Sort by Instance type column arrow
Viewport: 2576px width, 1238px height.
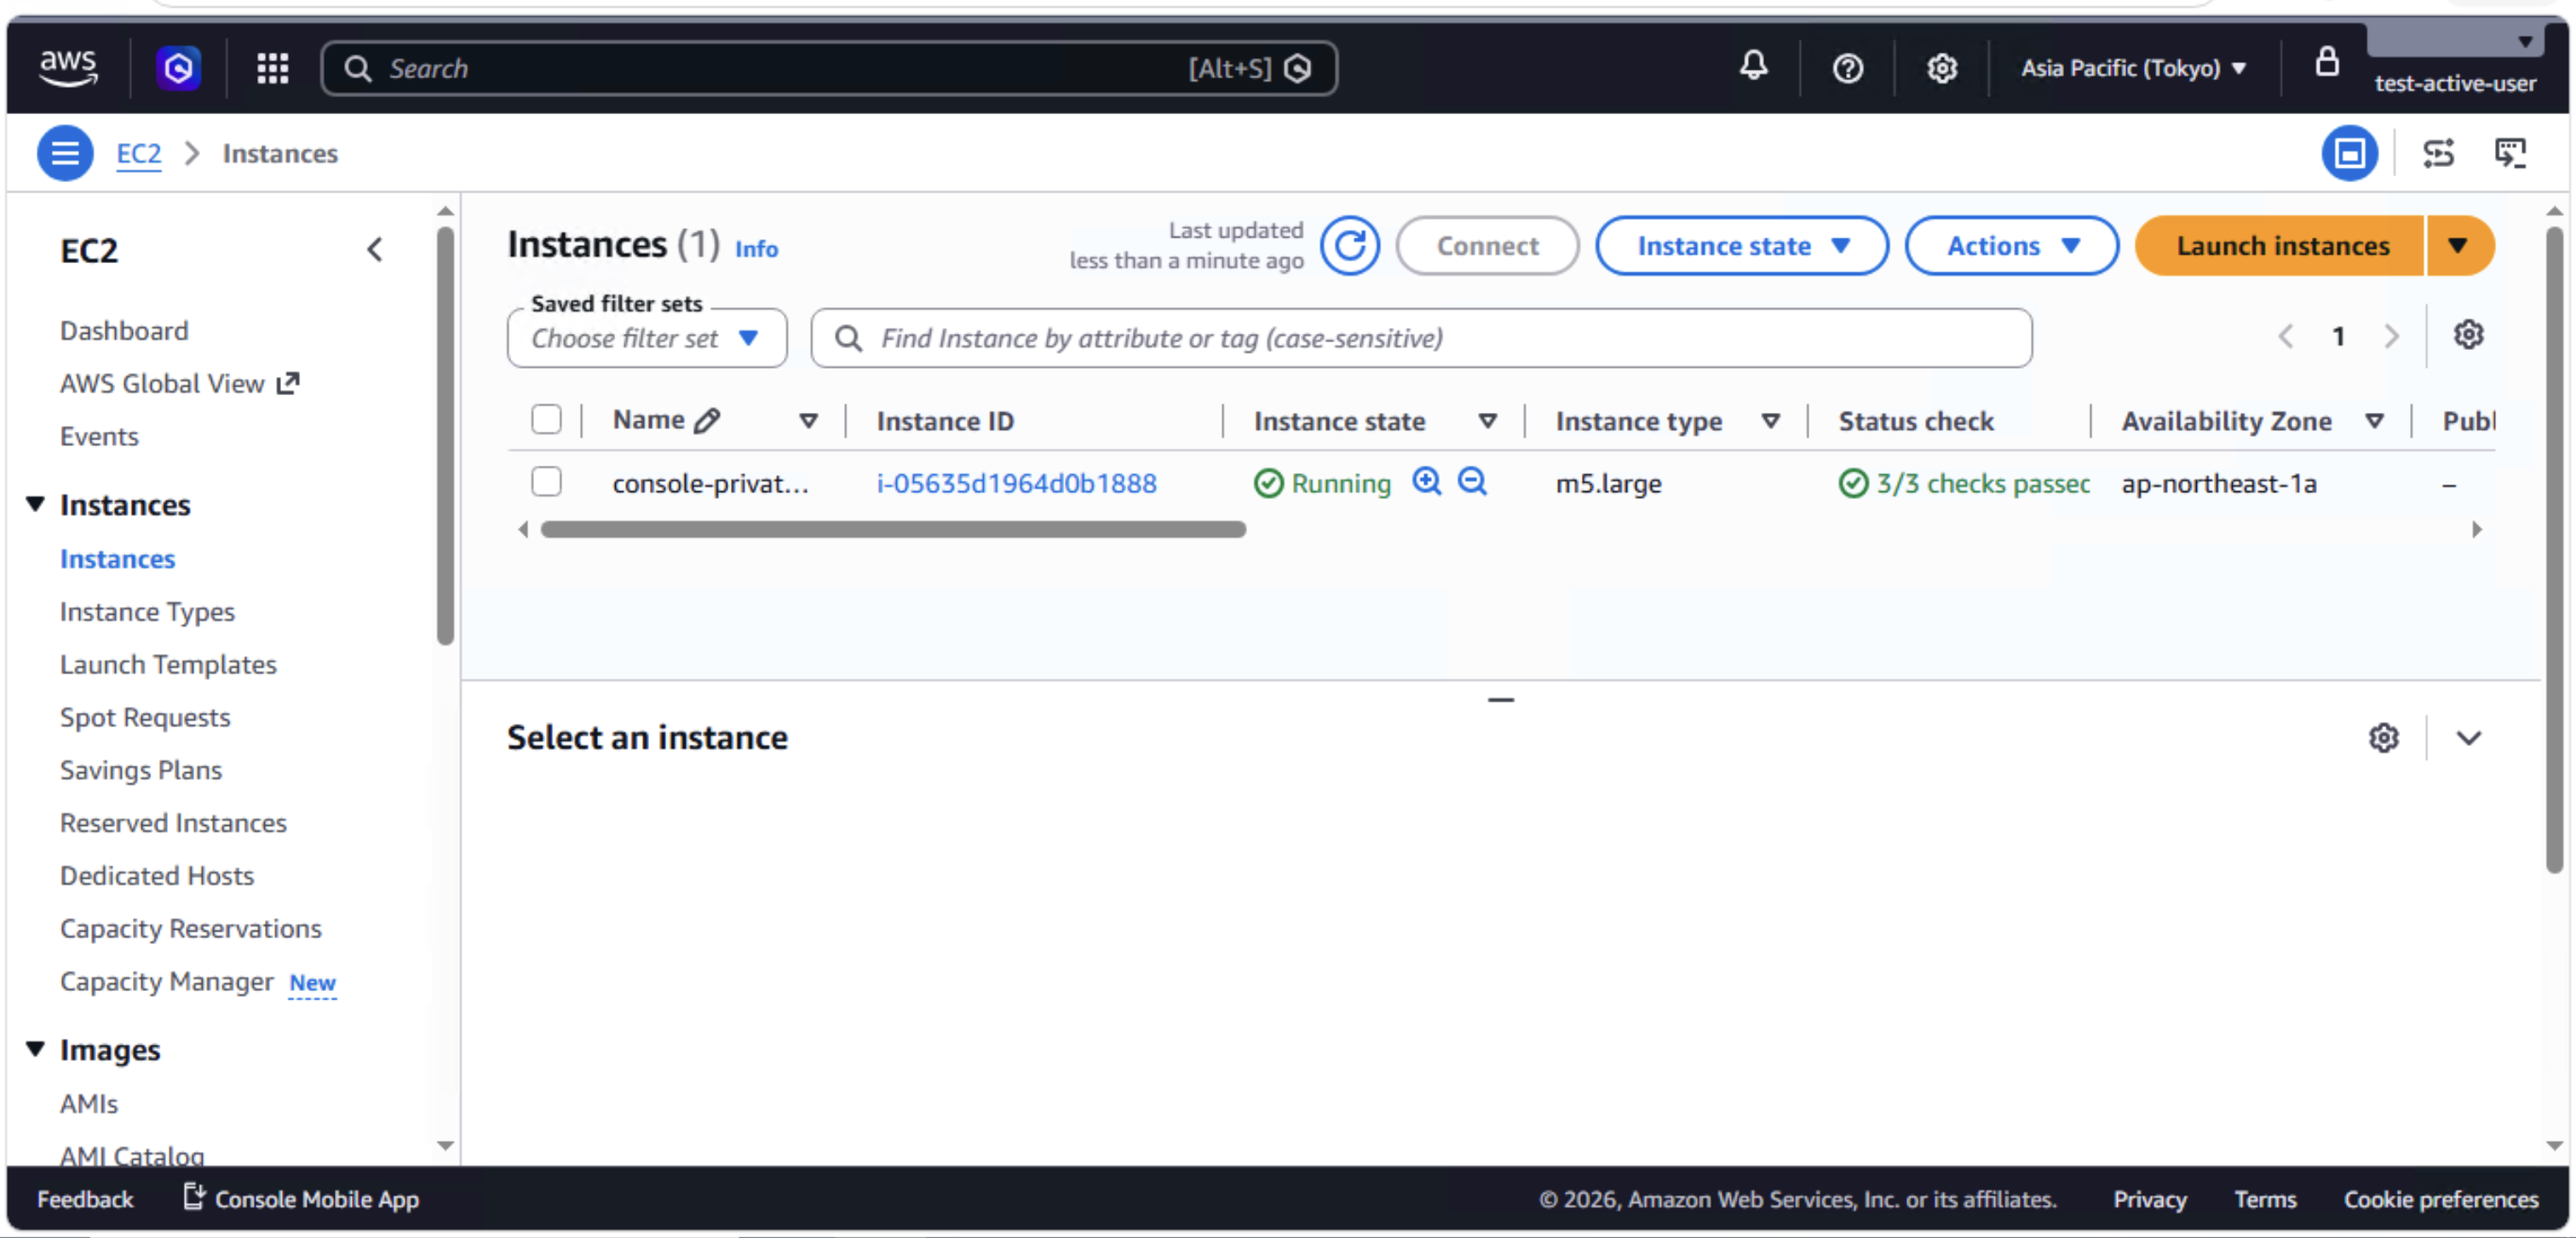(1770, 421)
